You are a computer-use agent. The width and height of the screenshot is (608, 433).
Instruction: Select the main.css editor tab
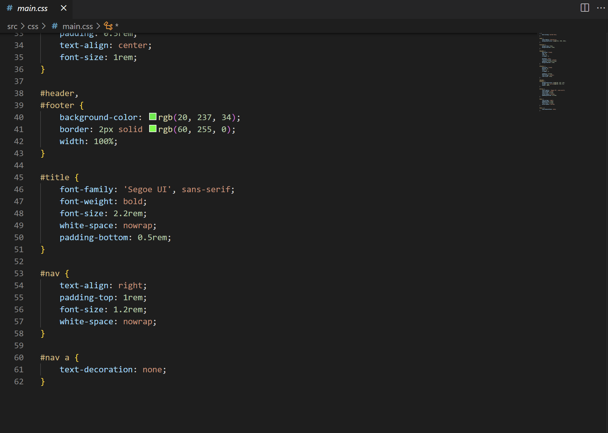pyautogui.click(x=32, y=9)
